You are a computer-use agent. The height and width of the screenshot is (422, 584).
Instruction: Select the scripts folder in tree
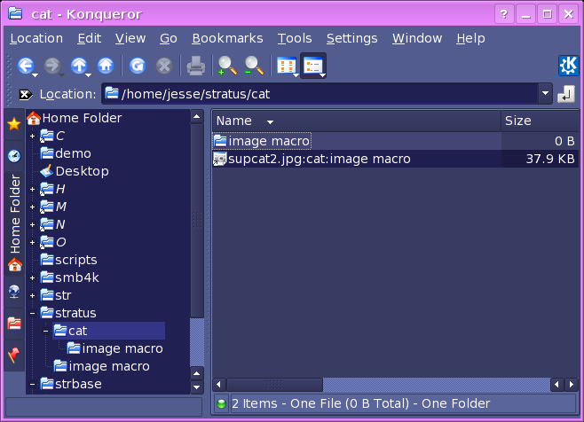click(69, 260)
